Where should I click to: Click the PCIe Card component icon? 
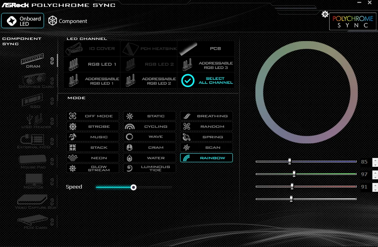pyautogui.click(x=32, y=220)
